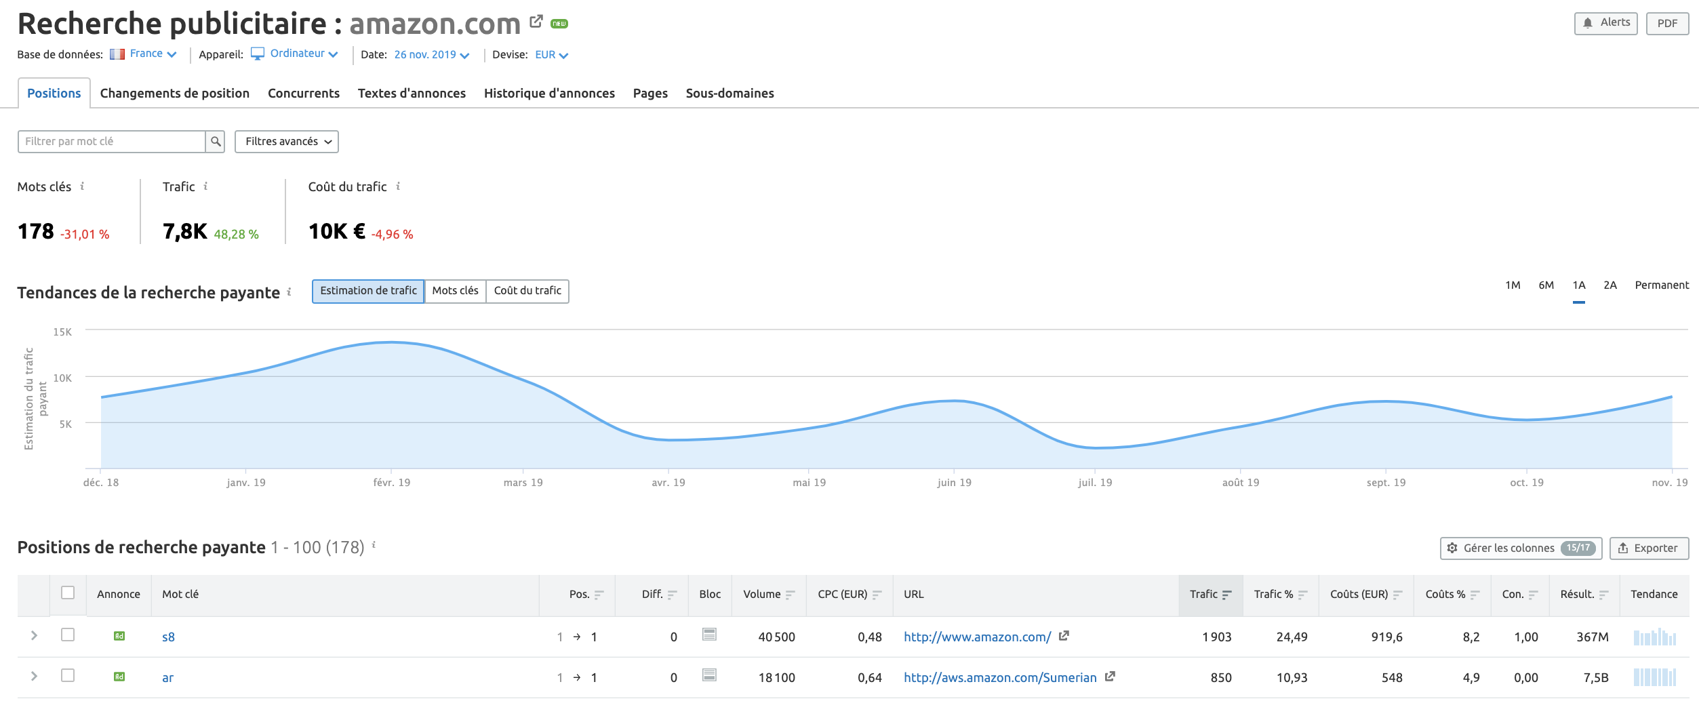
Task: Click the Tendance sparkline in s8 row
Action: click(x=1655, y=637)
